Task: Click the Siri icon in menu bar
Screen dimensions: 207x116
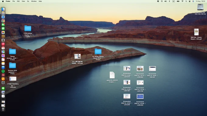Action: [193, 1]
